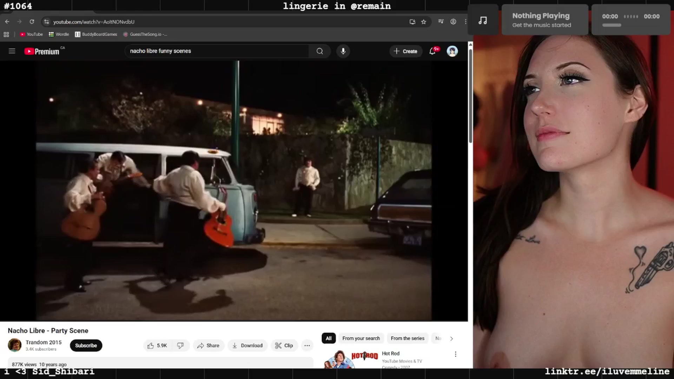Show more filter chips with right chevron
This screenshot has height=379, width=674.
451,339
